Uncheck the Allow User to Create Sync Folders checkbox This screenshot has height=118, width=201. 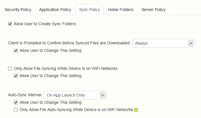pos(10,24)
